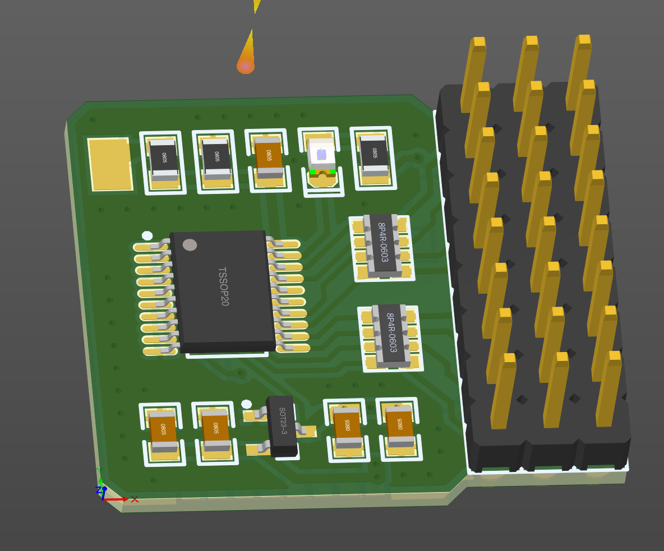Select the lower 8P4R-0603 resistor array
The width and height of the screenshot is (664, 551).
pos(391,336)
